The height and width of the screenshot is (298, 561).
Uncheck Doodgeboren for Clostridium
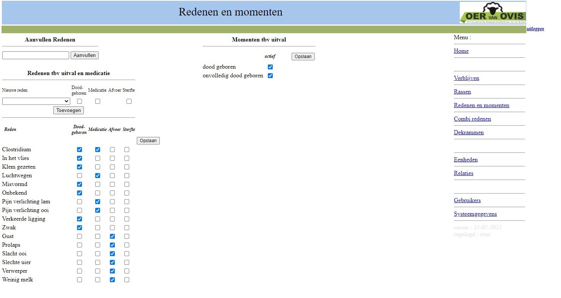79,150
